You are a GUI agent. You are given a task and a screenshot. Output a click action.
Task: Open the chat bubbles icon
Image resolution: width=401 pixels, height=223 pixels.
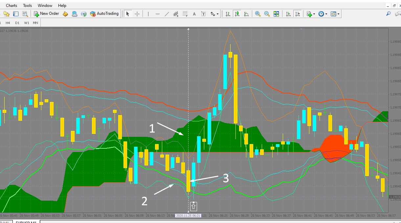pos(398,14)
